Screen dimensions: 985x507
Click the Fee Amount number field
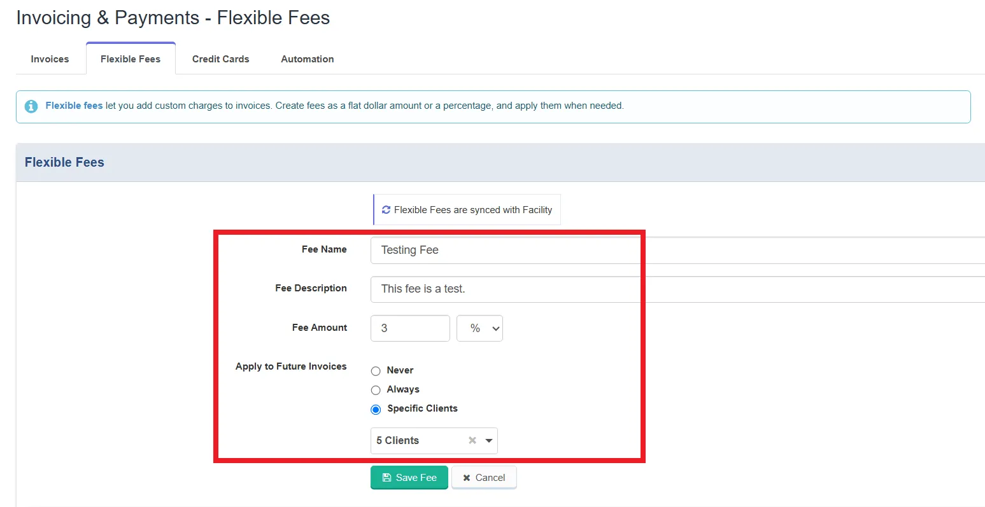[410, 328]
